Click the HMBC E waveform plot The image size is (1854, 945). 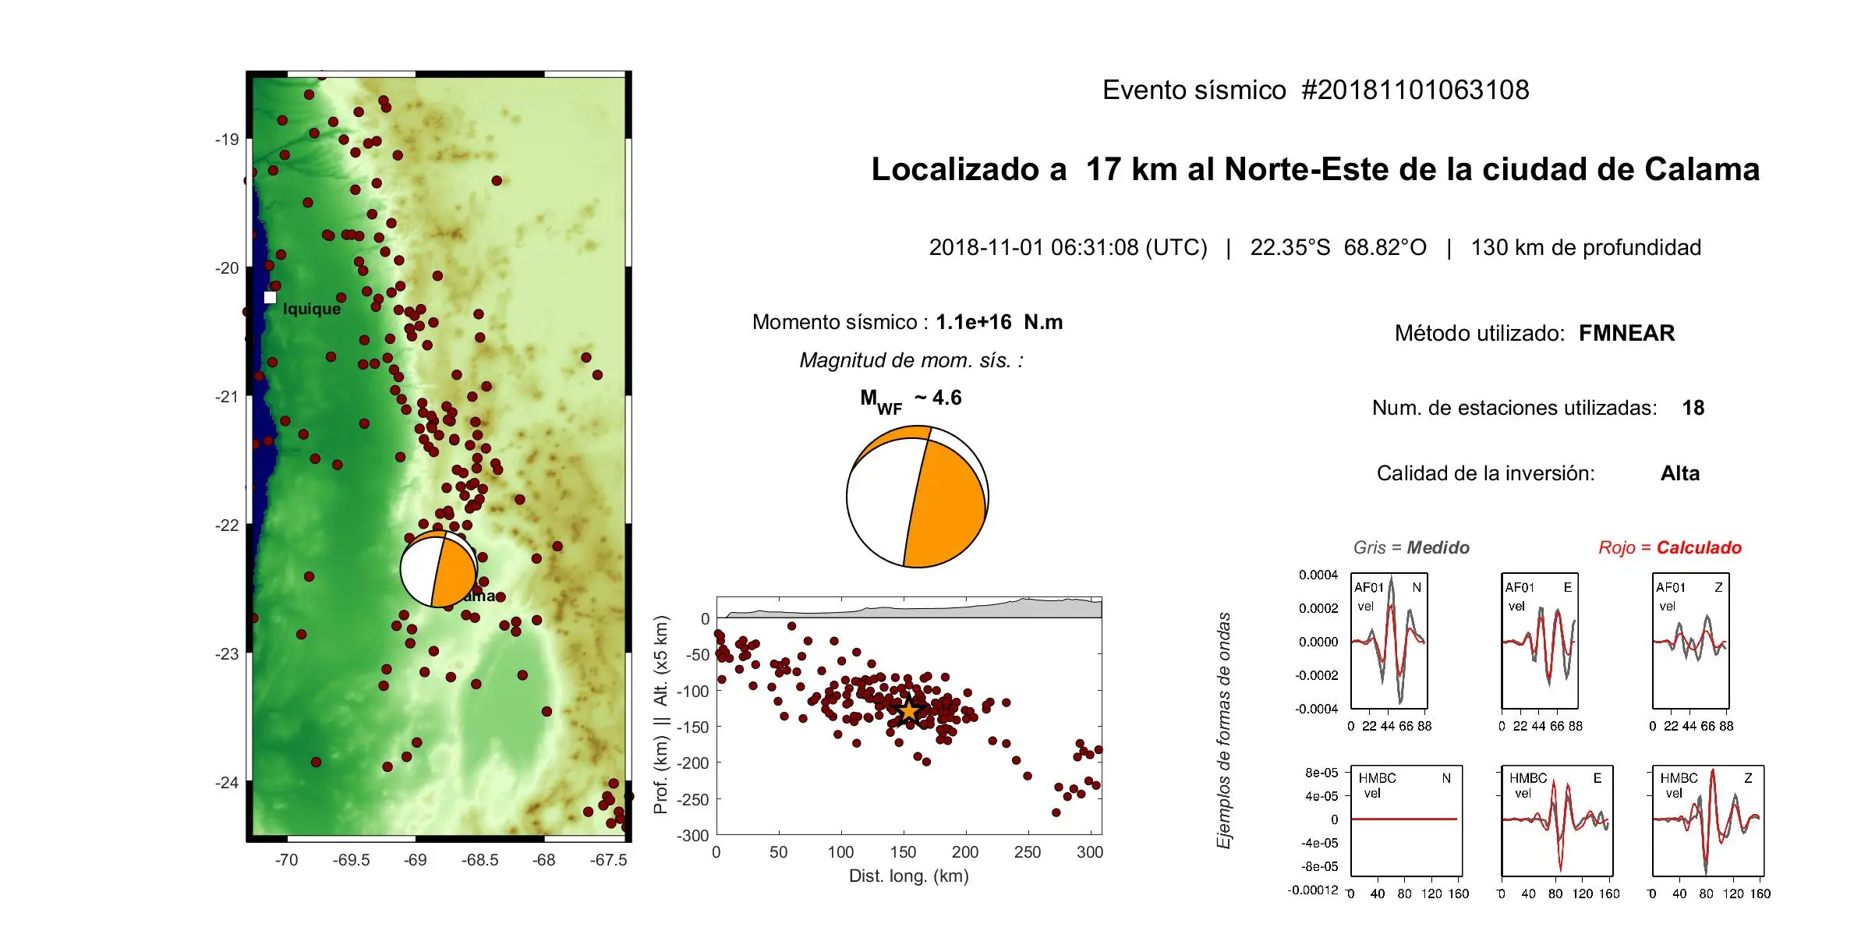[x=1557, y=821]
